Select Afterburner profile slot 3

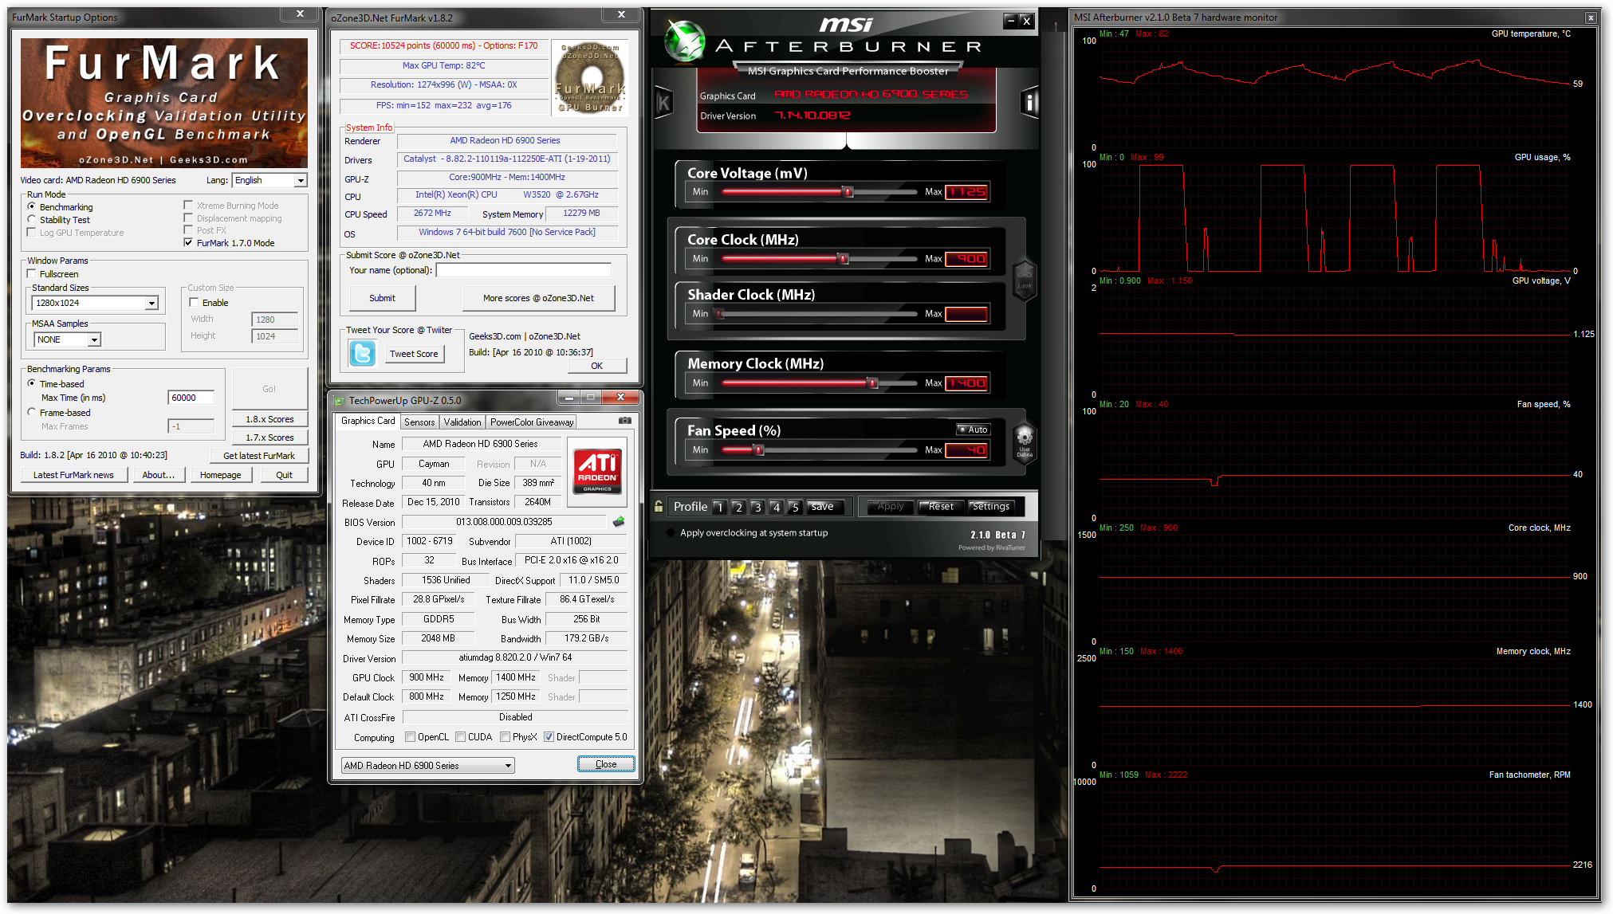[x=757, y=507]
